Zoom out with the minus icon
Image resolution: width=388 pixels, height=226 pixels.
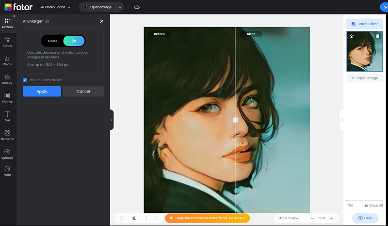(x=312, y=218)
